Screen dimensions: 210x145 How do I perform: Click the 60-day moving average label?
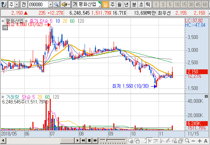click(72, 21)
